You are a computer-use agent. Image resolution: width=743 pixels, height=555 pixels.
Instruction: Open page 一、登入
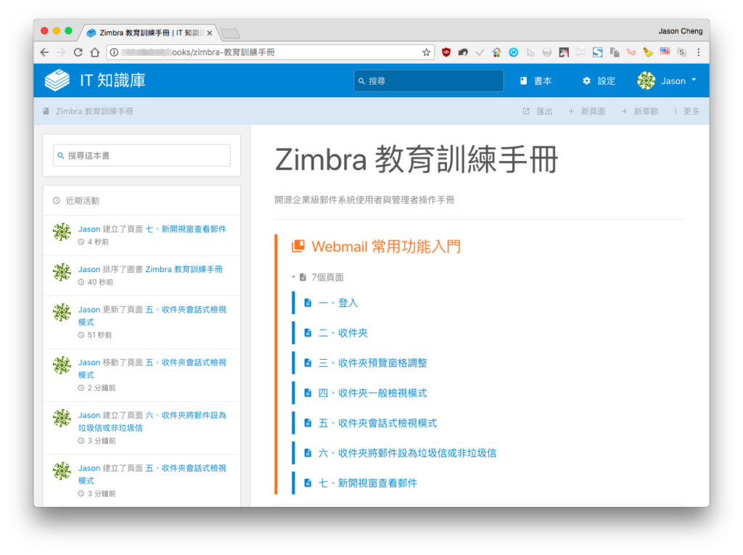pyautogui.click(x=338, y=303)
